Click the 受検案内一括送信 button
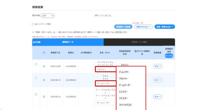 tap(123, 27)
